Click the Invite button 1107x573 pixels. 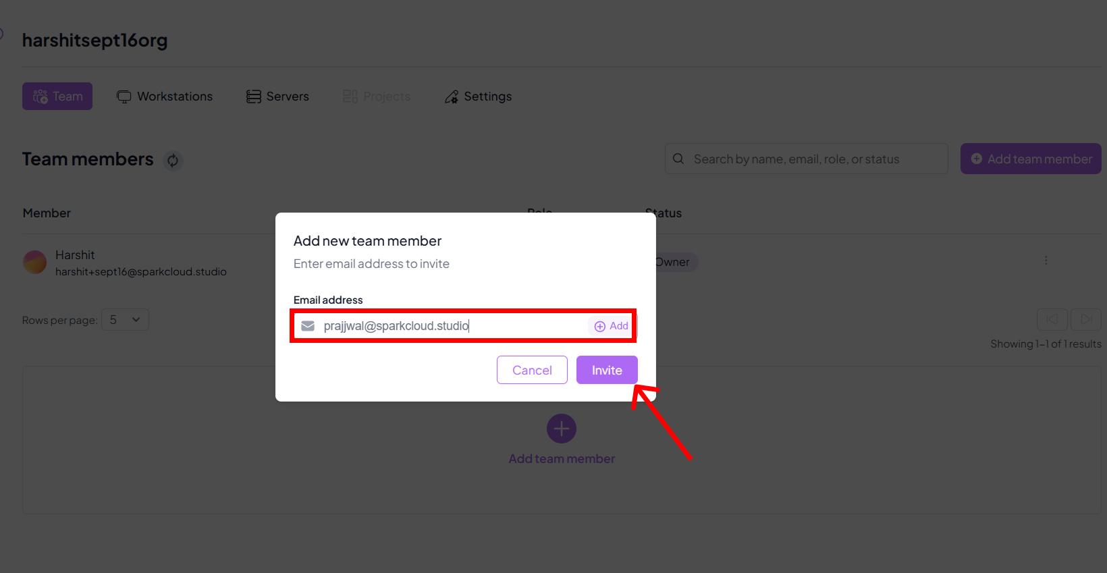coord(606,370)
